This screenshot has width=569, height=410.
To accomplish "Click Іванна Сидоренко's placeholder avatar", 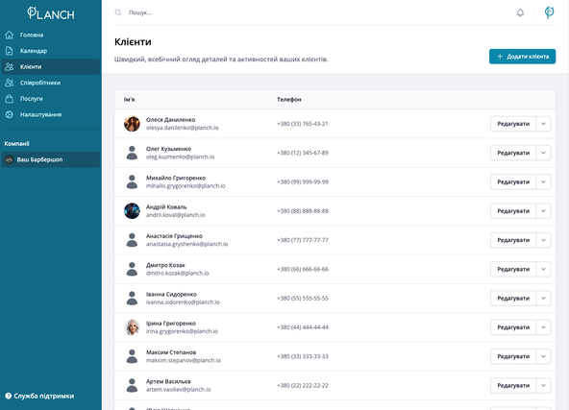I will (x=132, y=298).
